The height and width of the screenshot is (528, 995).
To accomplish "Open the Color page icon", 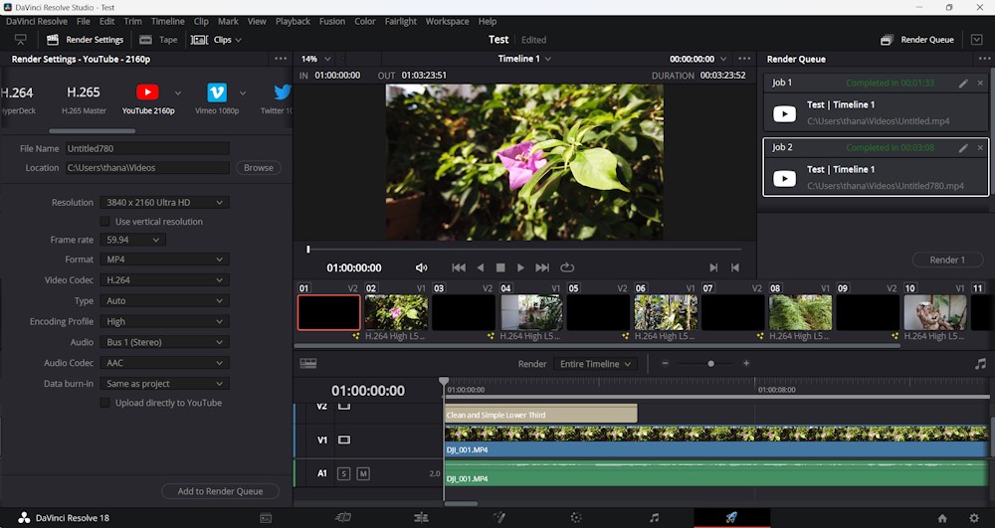I will coord(576,518).
